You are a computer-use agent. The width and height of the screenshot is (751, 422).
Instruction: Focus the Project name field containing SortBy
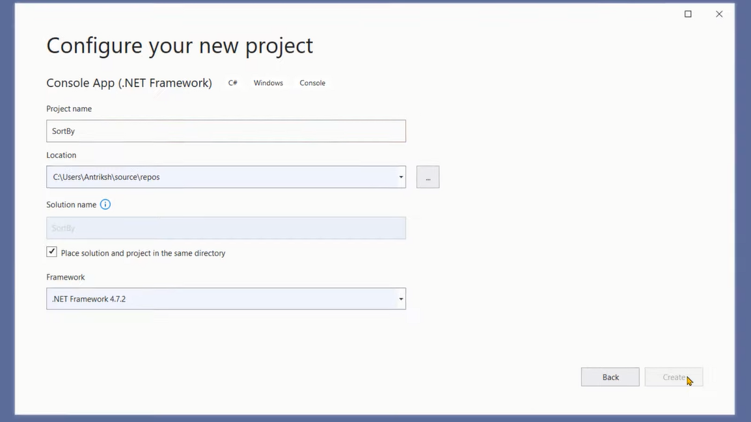click(226, 131)
